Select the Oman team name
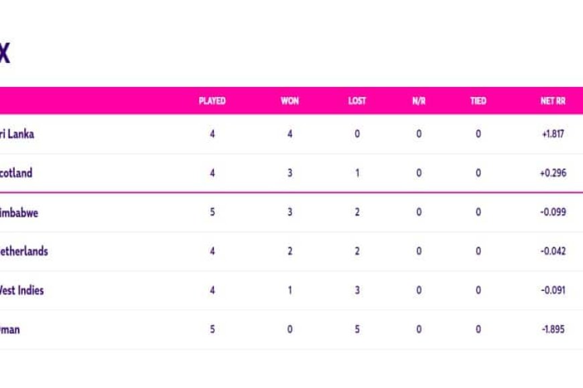The height and width of the screenshot is (388, 583). [9, 330]
